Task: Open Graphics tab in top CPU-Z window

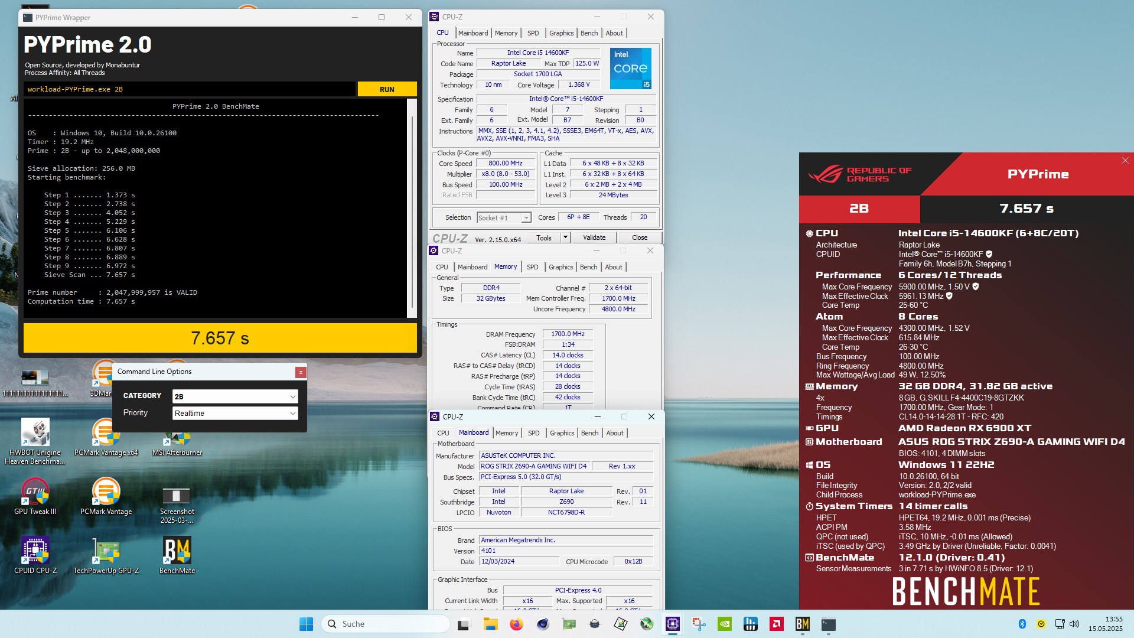Action: (561, 33)
